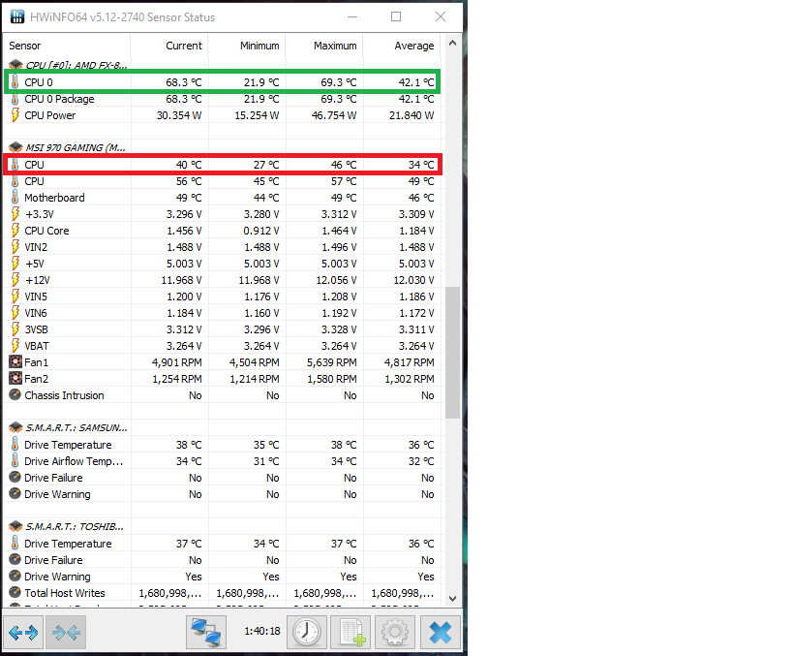
Task: Select the MSI 970 GAMING group row
Action: (76, 147)
